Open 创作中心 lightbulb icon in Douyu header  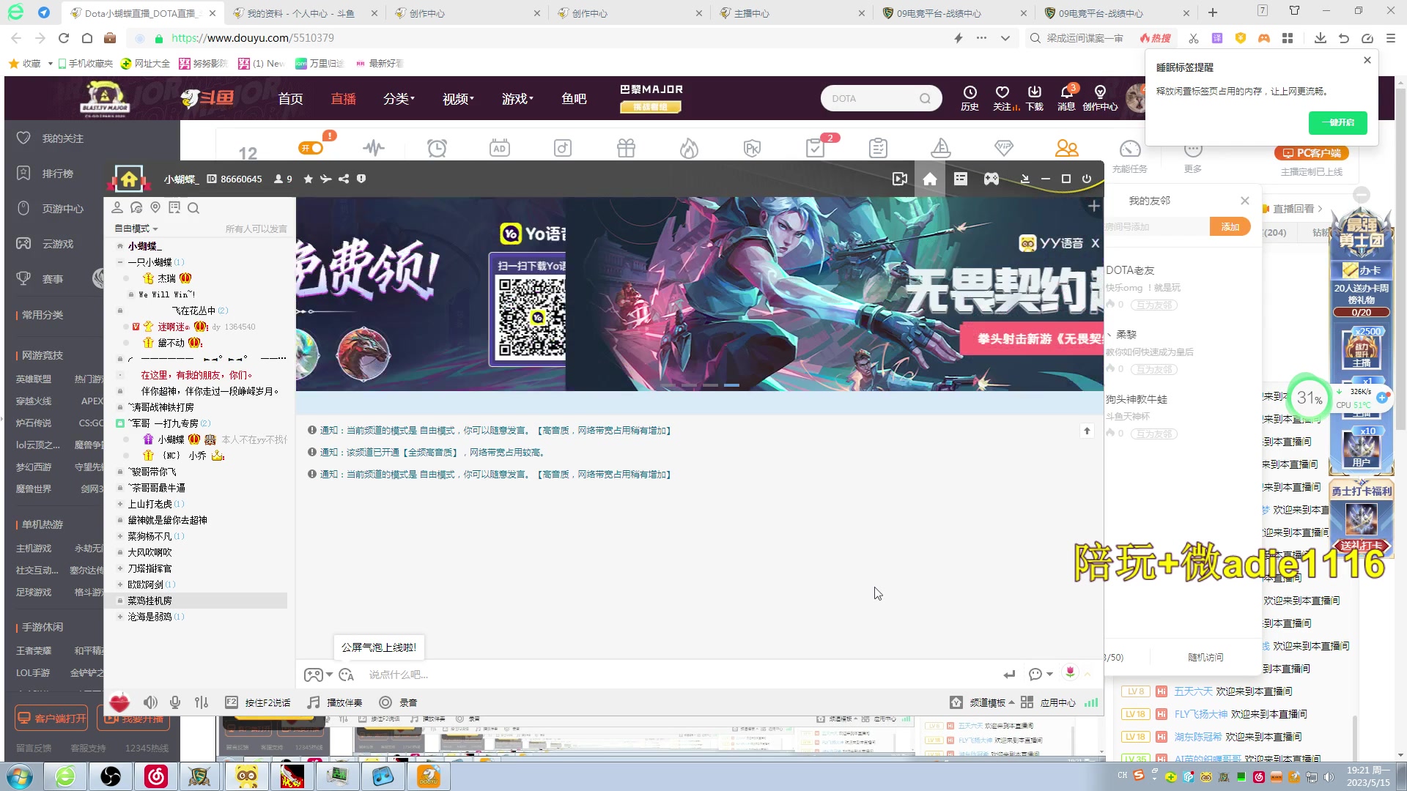pos(1100,97)
